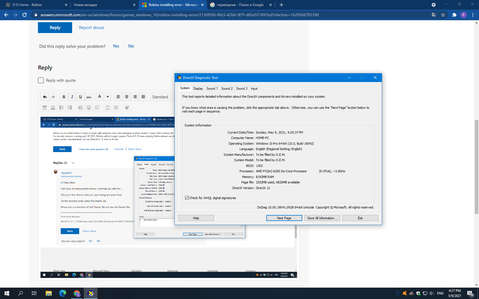Uncheck Check for WHQL digital signatures
Screen dimensions: 479x299
click(187, 198)
